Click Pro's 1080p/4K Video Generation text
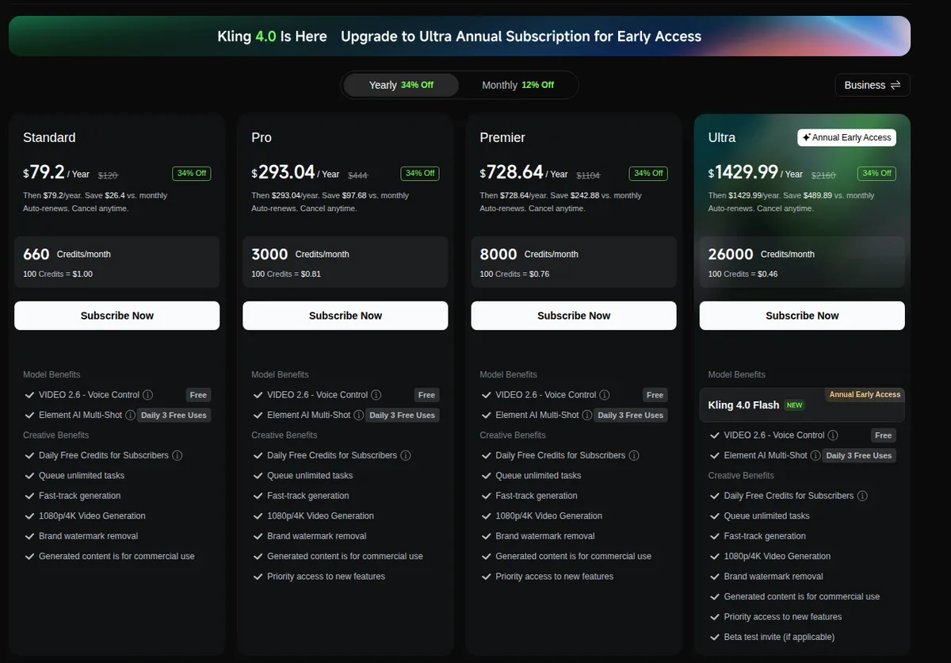The width and height of the screenshot is (951, 663). tap(320, 515)
